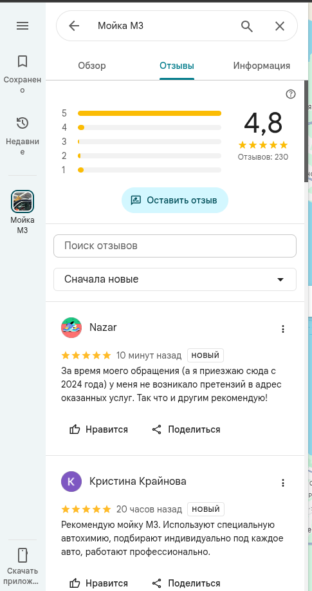Click the Оставить отзыв button
This screenshot has height=591, width=312.
pos(175,200)
